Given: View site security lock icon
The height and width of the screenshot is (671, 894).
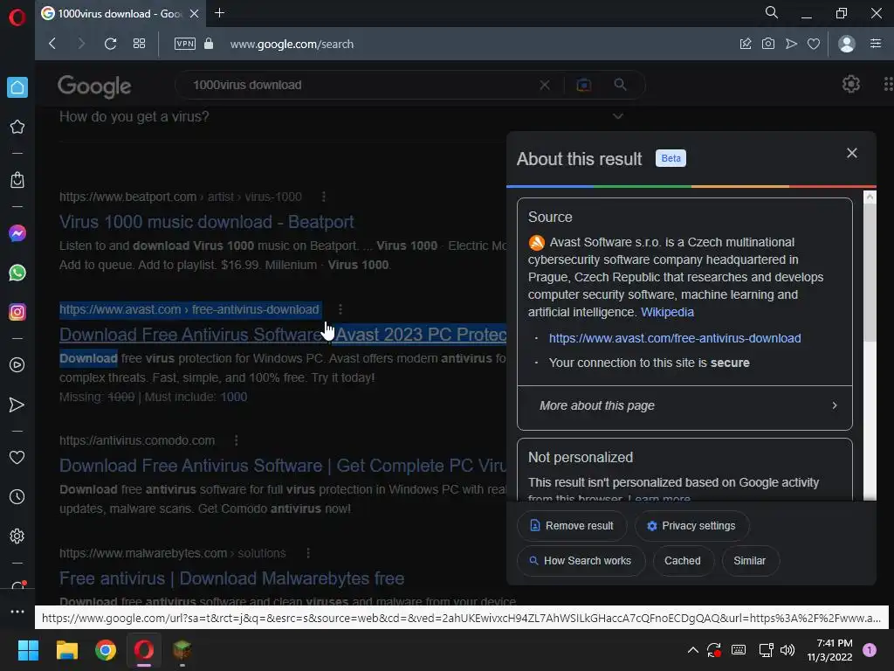Looking at the screenshot, I should tap(209, 44).
